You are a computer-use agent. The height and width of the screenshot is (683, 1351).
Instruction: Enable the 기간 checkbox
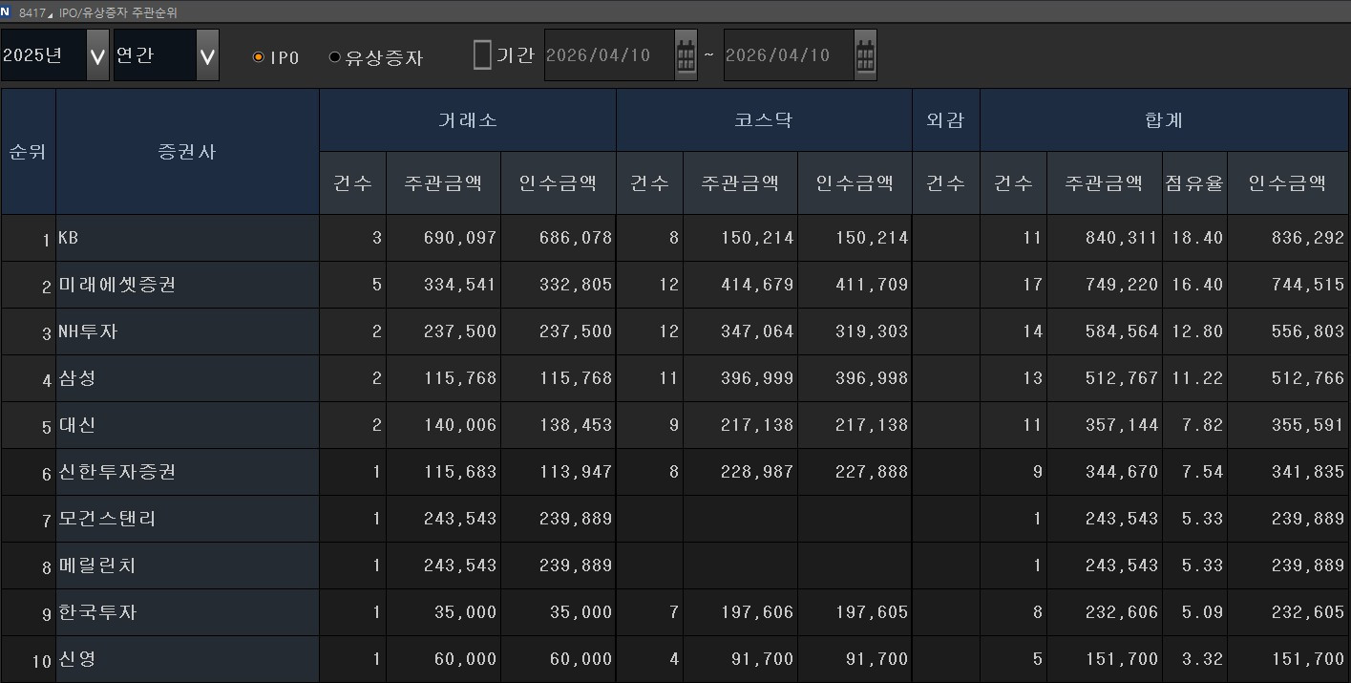point(482,55)
